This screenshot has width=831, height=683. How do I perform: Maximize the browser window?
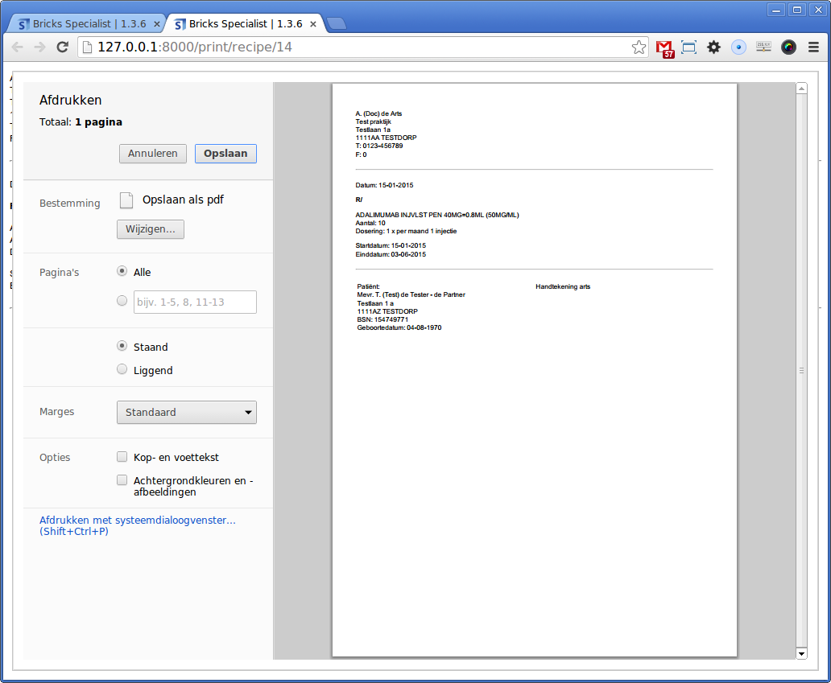point(797,10)
